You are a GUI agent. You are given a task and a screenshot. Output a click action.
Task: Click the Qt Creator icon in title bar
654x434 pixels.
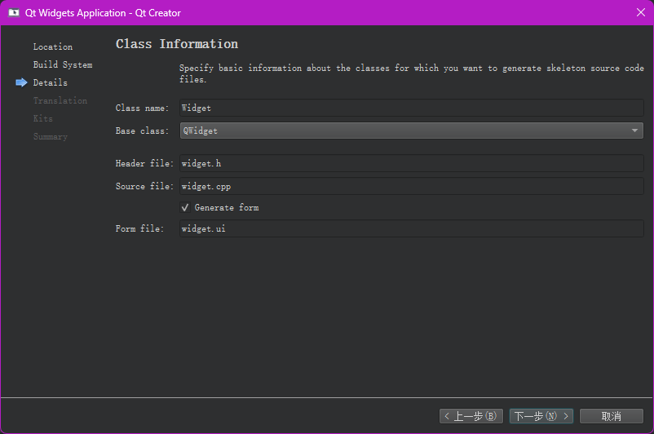pyautogui.click(x=14, y=13)
